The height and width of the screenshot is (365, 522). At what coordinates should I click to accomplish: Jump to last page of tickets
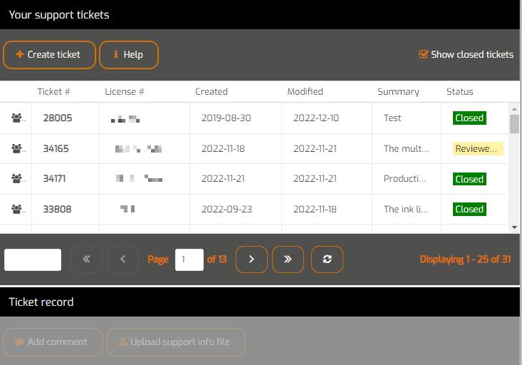point(288,259)
